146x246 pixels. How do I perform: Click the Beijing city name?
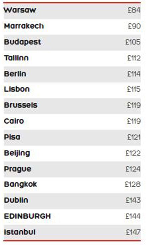(17, 153)
